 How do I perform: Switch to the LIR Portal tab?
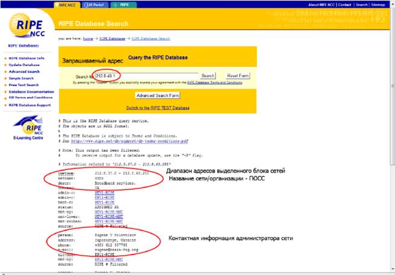tap(95, 5)
